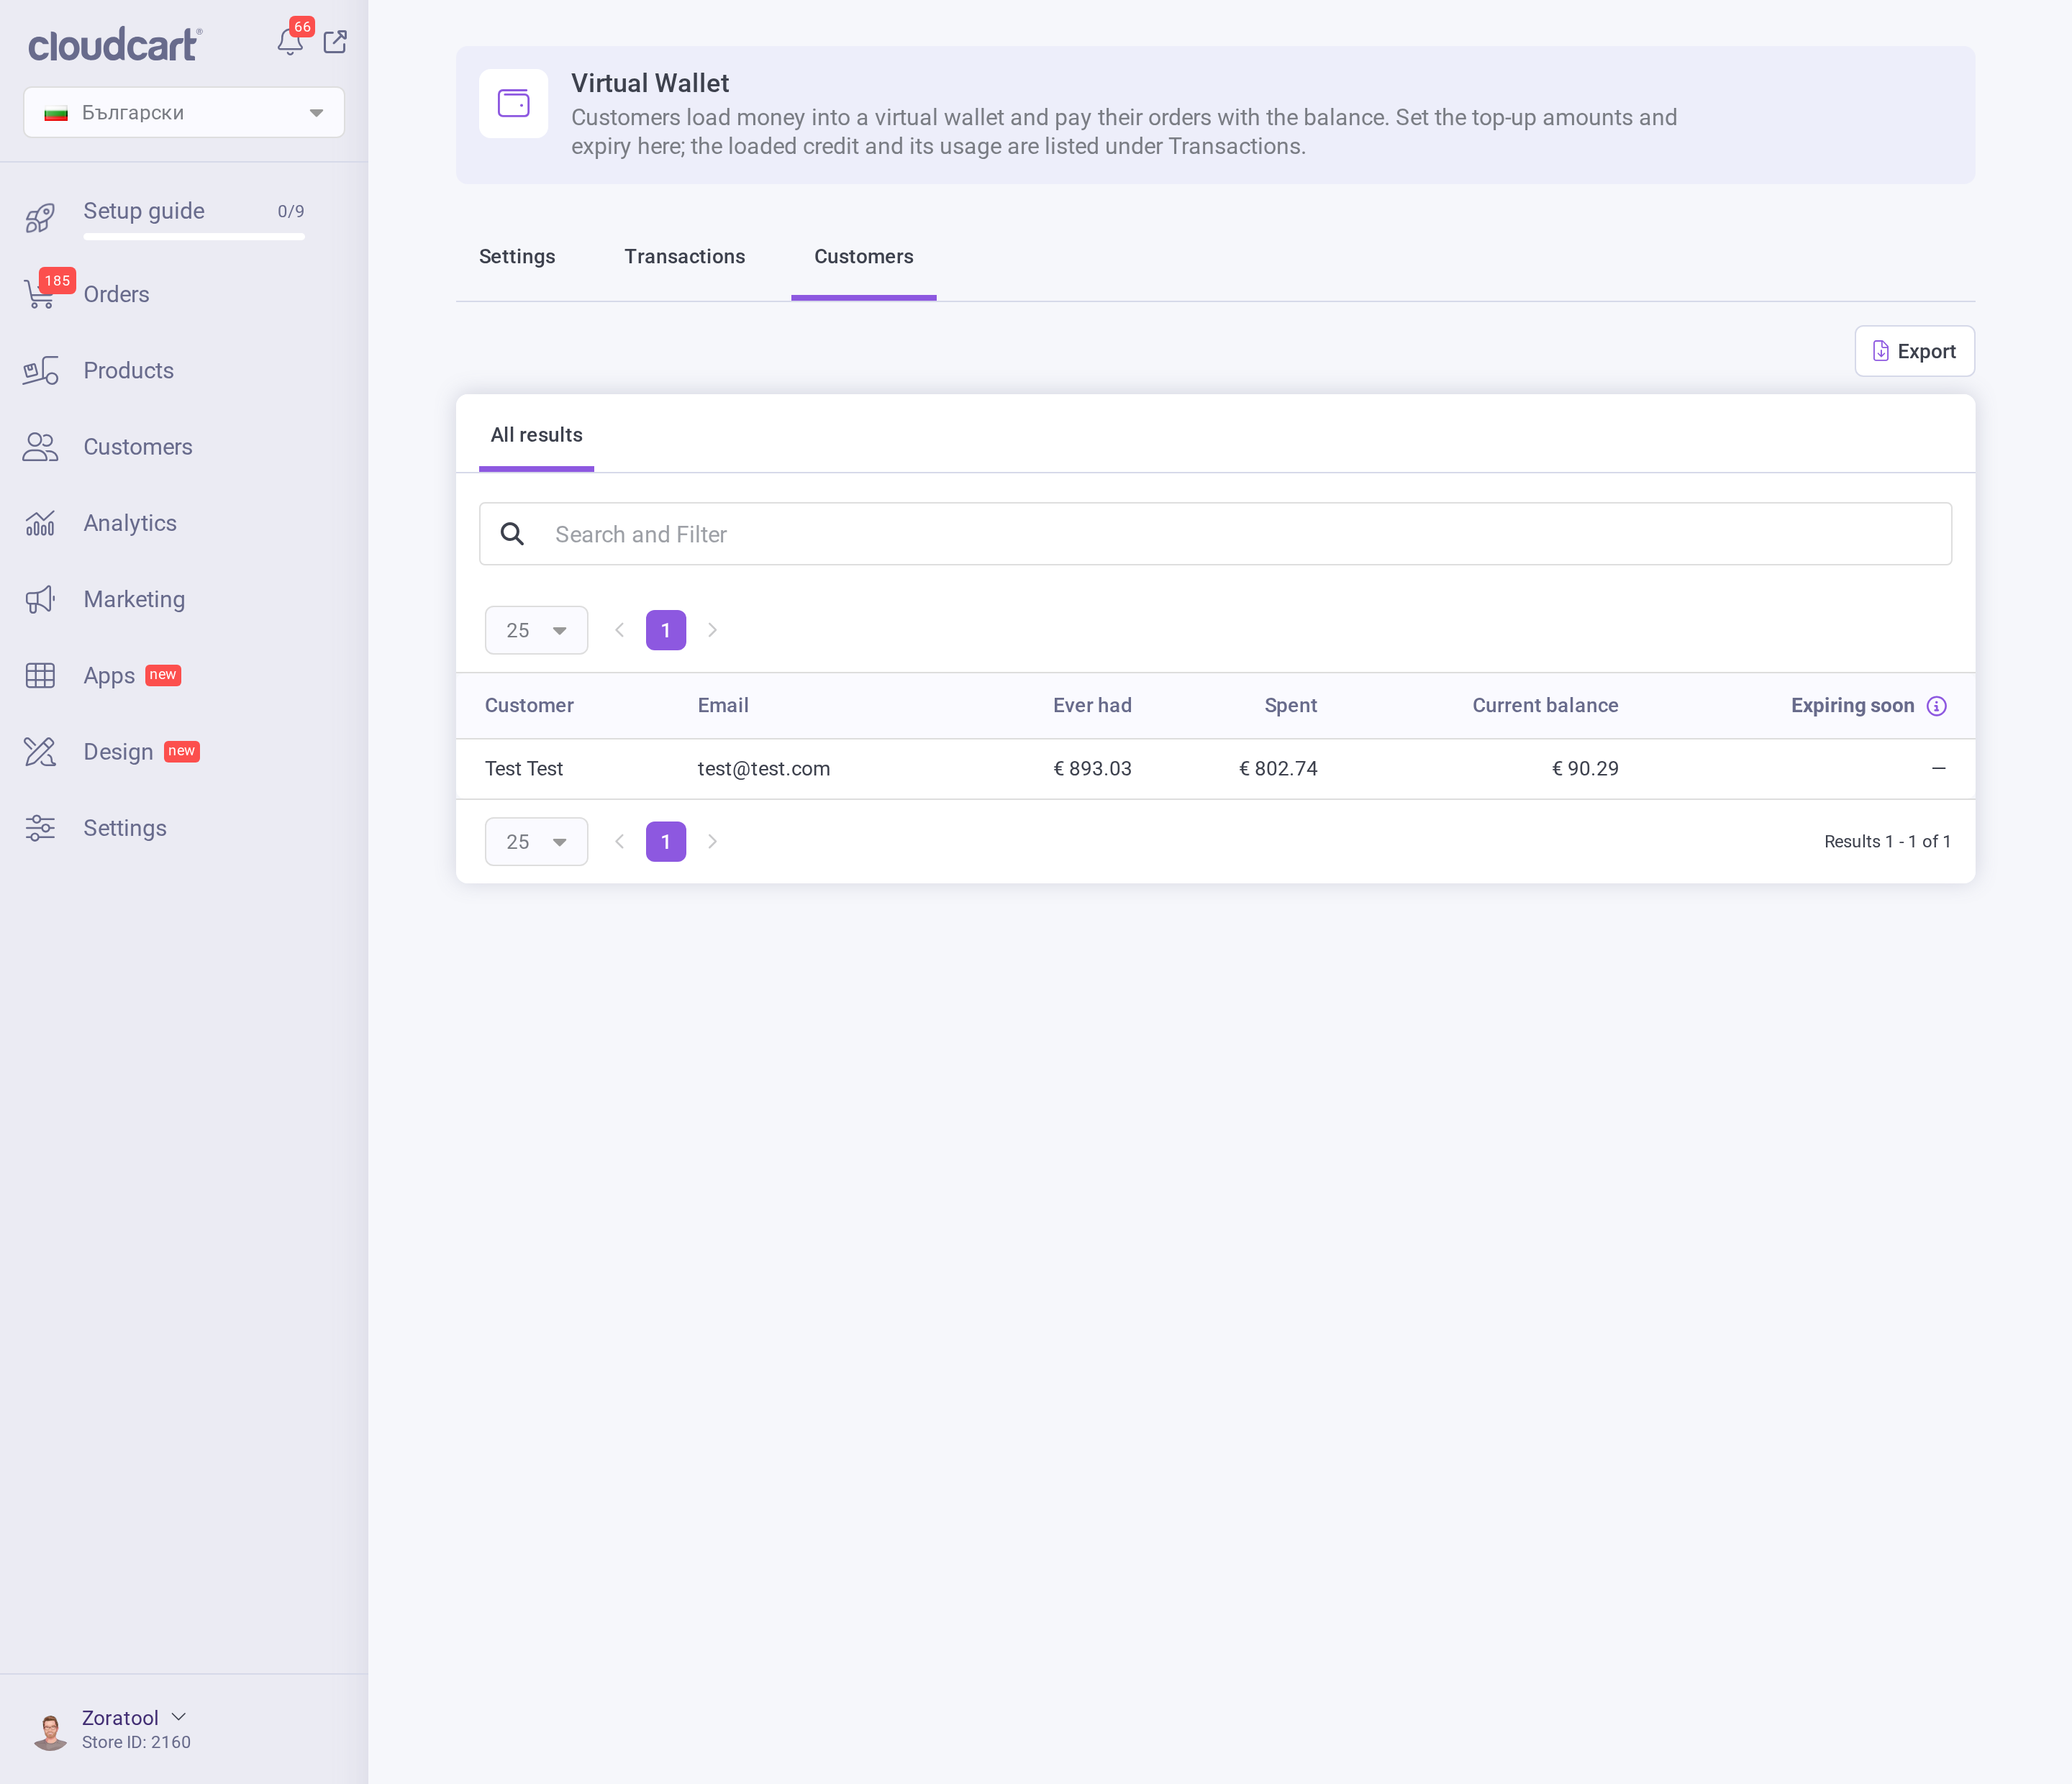Click the Analytics chart icon
Image resolution: width=2072 pixels, height=1784 pixels.
[x=40, y=523]
